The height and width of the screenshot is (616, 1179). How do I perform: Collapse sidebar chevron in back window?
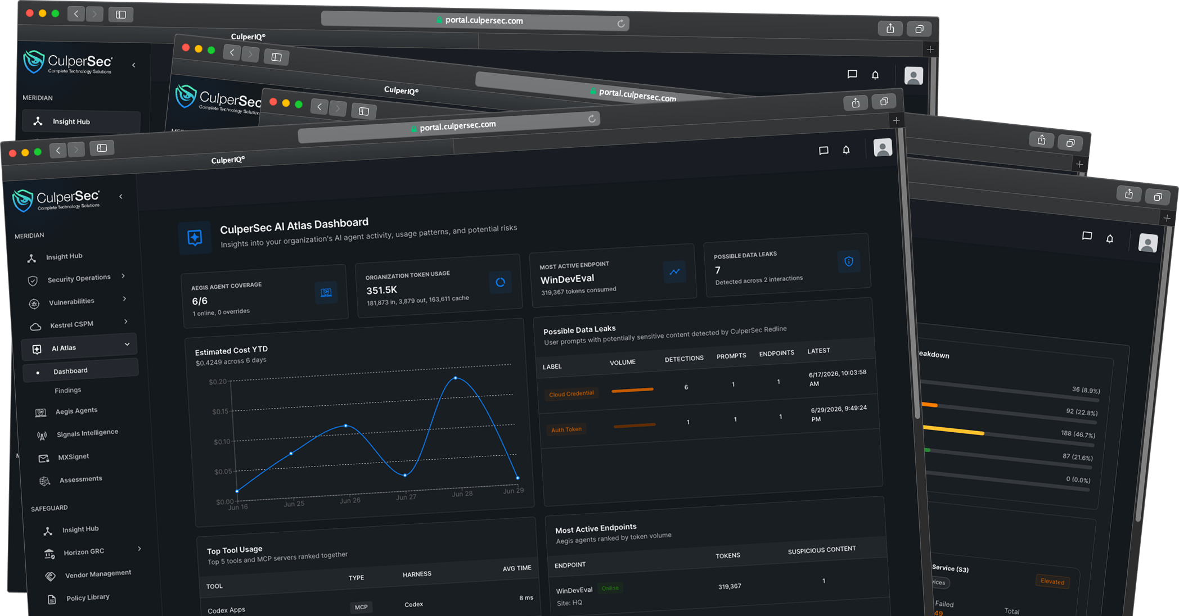pos(134,65)
